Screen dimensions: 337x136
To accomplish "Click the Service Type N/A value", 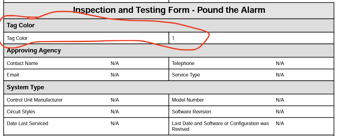I will 280,75.
